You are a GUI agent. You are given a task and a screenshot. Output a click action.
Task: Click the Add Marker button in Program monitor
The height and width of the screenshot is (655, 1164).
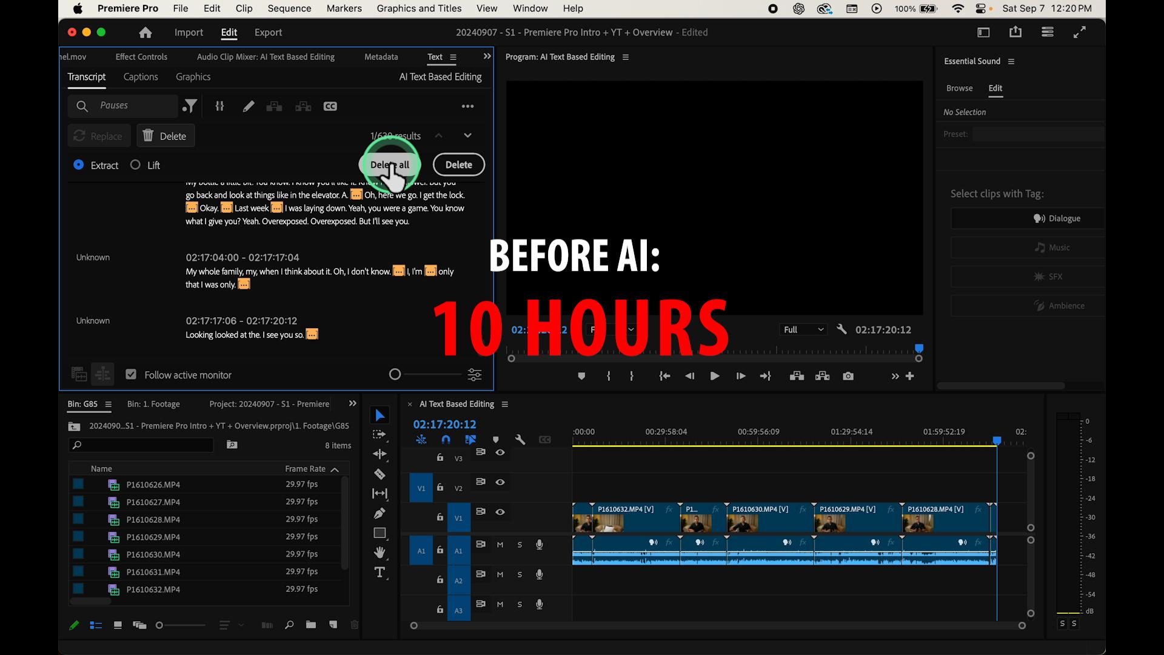[581, 376]
